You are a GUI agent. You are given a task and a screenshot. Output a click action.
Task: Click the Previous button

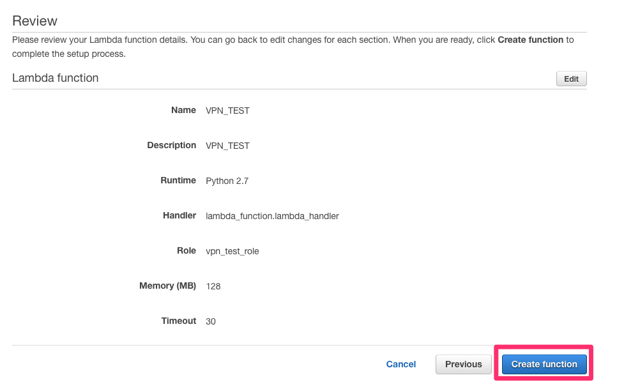pyautogui.click(x=463, y=364)
